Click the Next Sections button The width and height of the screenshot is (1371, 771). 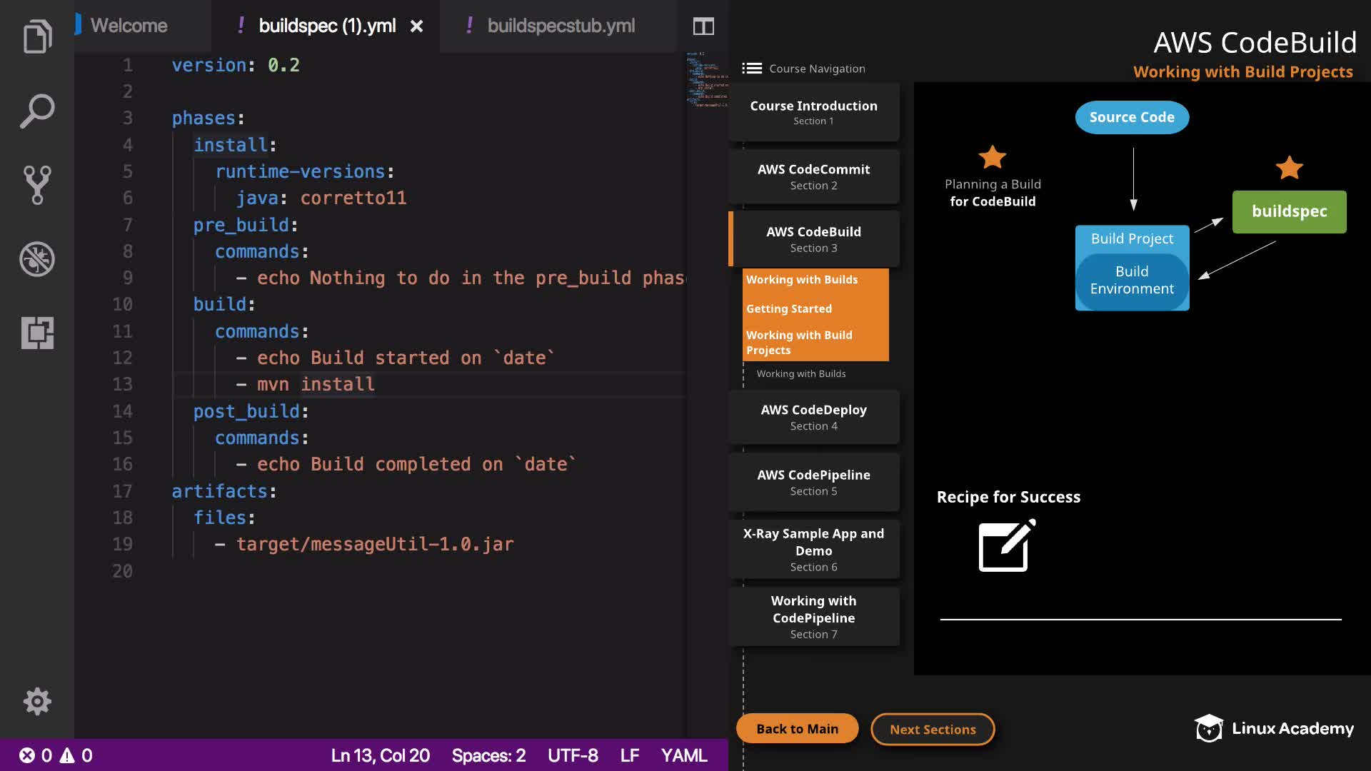click(x=933, y=729)
